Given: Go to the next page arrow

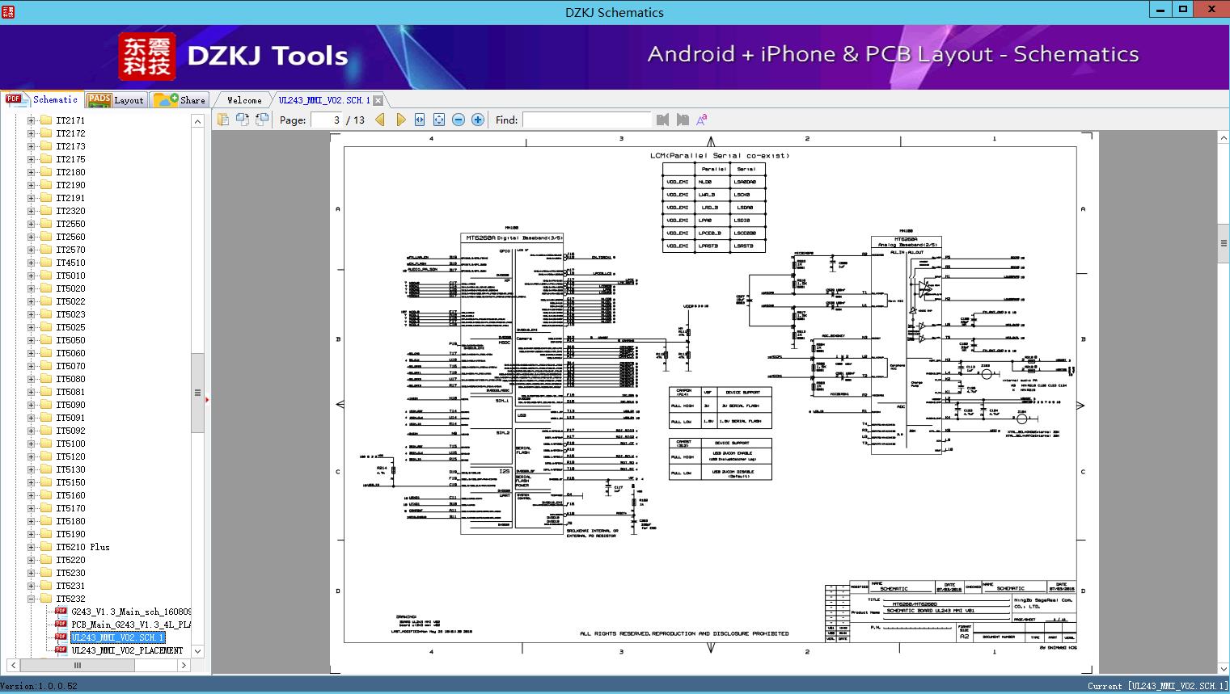Looking at the screenshot, I should (400, 120).
